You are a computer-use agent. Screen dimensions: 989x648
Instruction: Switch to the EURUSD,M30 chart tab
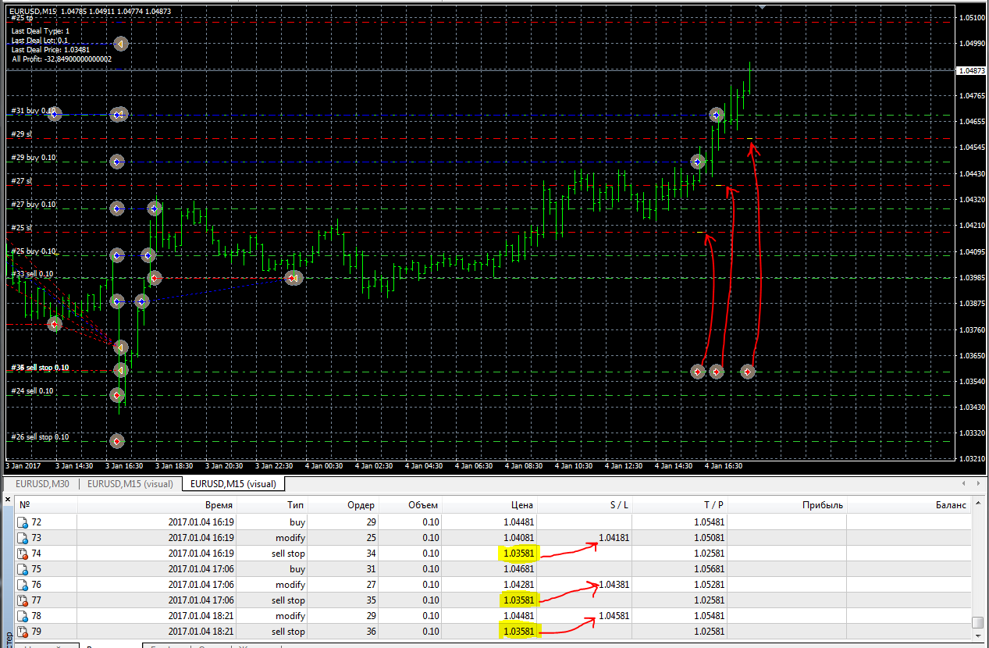coord(43,484)
